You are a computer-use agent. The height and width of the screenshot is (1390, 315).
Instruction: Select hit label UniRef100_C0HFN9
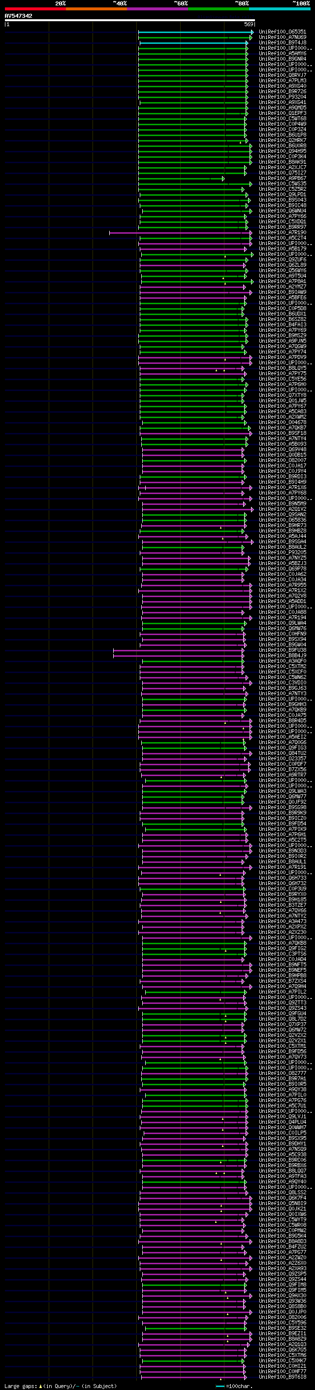[x=283, y=634]
